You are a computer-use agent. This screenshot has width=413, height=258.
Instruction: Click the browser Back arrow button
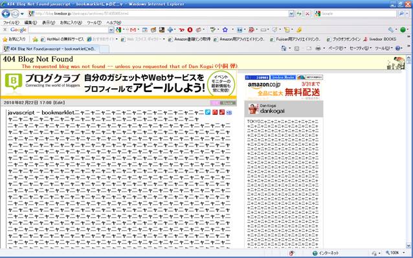(x=6, y=14)
